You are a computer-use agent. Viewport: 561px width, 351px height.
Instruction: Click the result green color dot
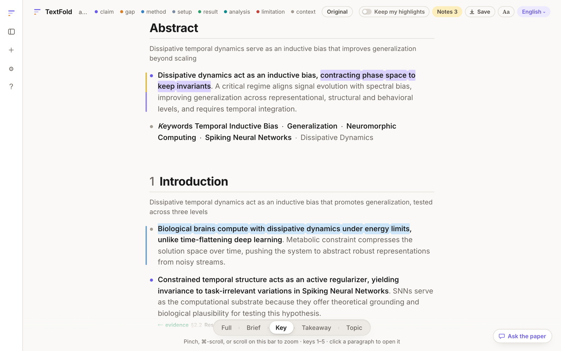200,12
